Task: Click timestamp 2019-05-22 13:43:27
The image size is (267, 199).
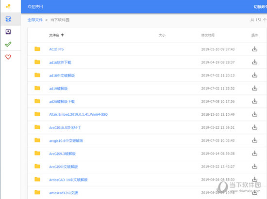Action: (218, 167)
